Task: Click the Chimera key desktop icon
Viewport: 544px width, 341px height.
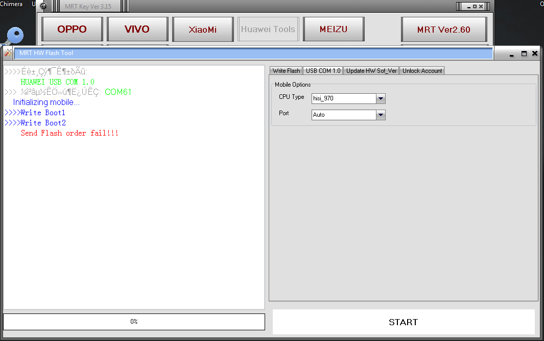Action: 14,36
